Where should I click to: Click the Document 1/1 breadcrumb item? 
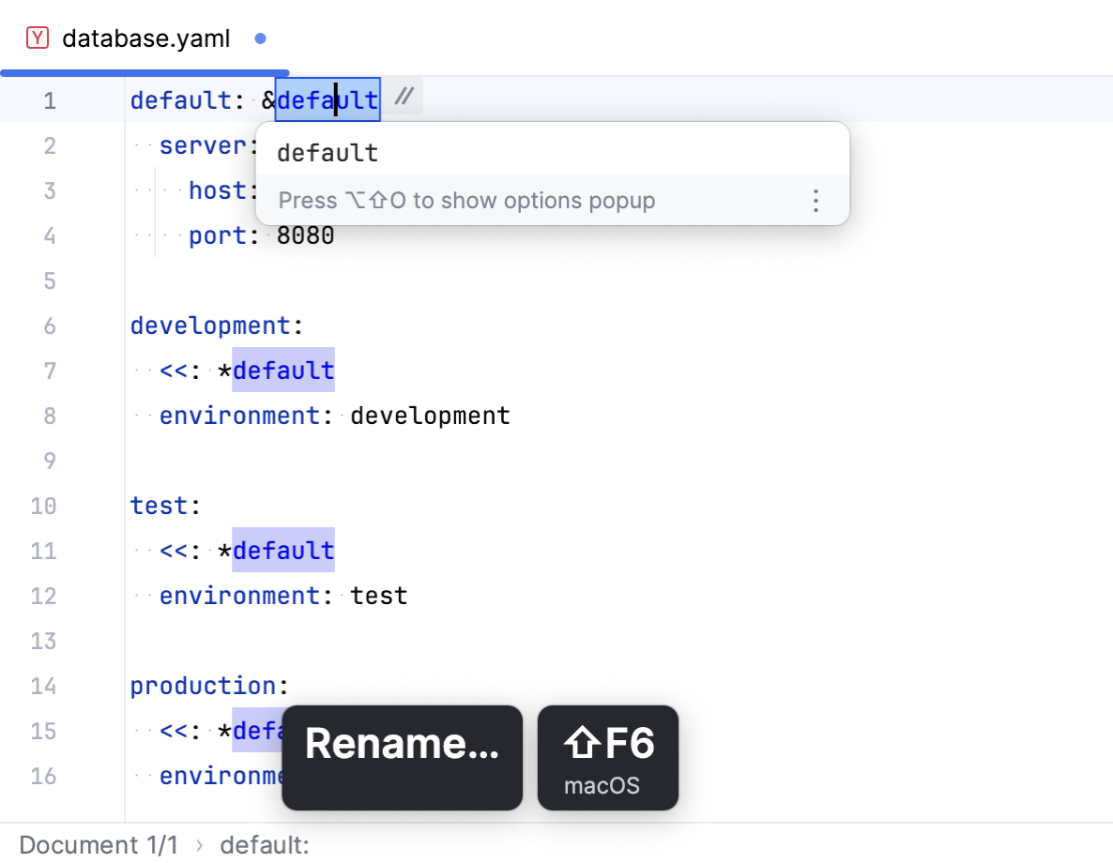(99, 844)
